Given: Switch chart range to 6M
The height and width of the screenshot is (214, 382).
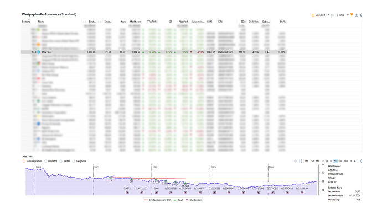Looking at the screenshot, I should 317,161.
